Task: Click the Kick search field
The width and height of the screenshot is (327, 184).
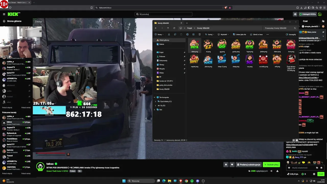Action: [163, 14]
